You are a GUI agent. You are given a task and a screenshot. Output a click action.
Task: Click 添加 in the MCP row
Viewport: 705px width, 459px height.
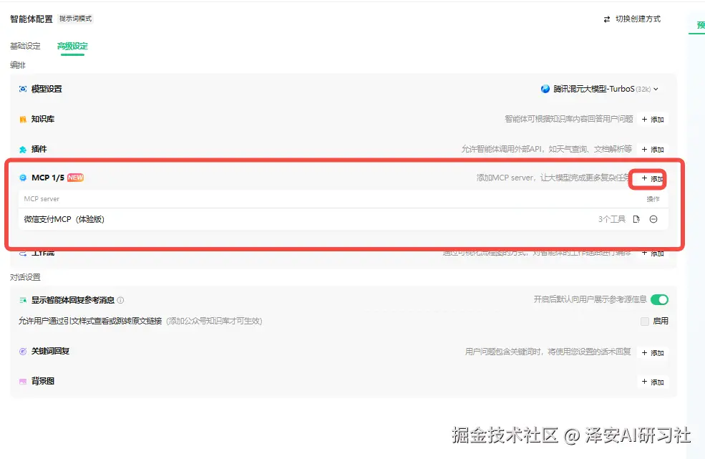(x=653, y=178)
